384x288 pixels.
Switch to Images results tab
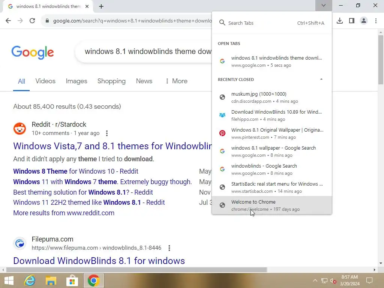(76, 81)
